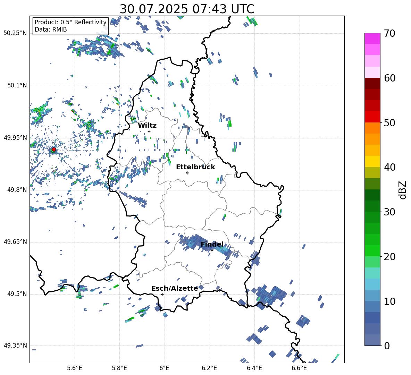Click the colorbar tick label 30
This screenshot has width=411, height=375.
[390, 212]
